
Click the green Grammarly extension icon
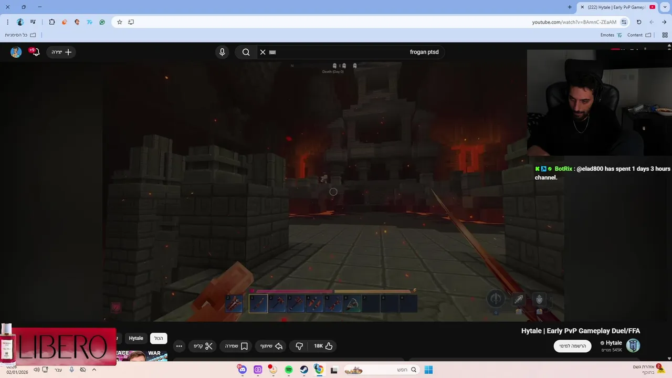coord(102,22)
